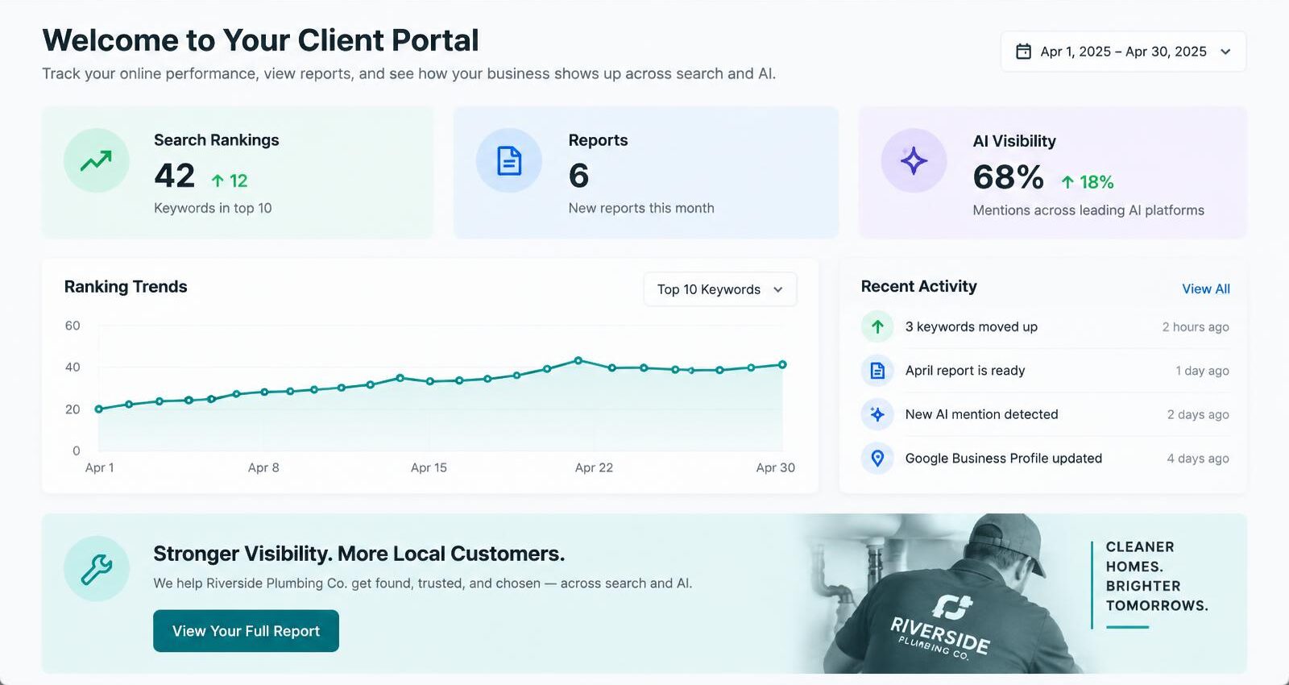Image resolution: width=1289 pixels, height=685 pixels.
Task: Click the wrench icon in the banner
Action: coord(96,569)
